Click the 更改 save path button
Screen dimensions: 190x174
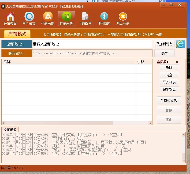[165, 53]
